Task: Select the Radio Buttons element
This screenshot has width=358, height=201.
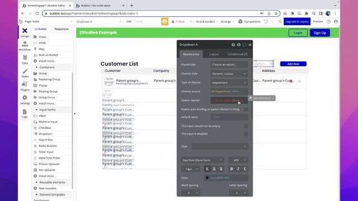Action: point(48,146)
